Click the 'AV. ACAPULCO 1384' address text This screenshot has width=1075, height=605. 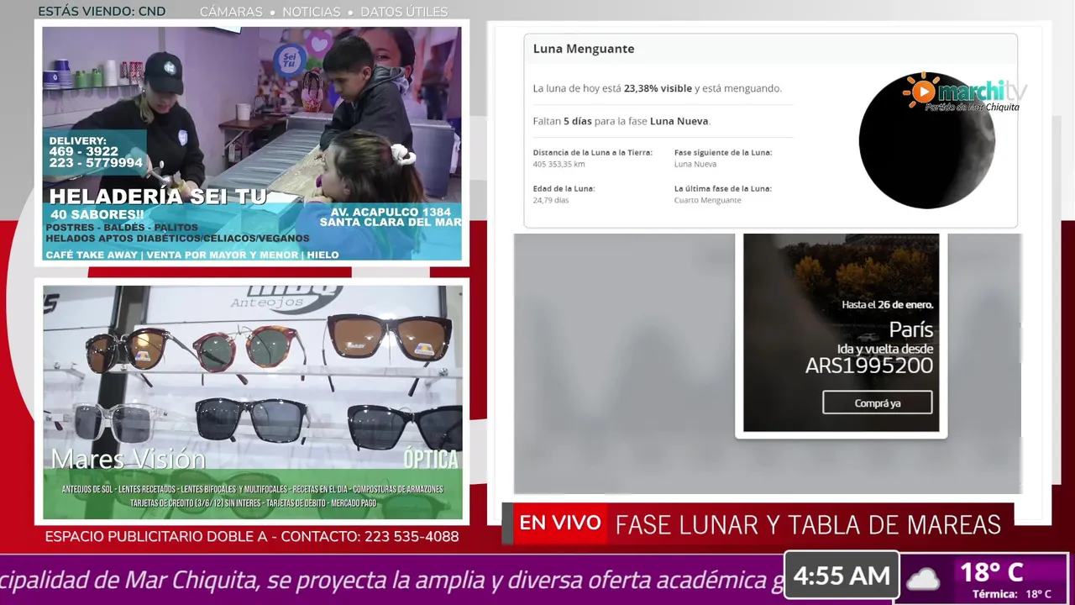pos(391,212)
